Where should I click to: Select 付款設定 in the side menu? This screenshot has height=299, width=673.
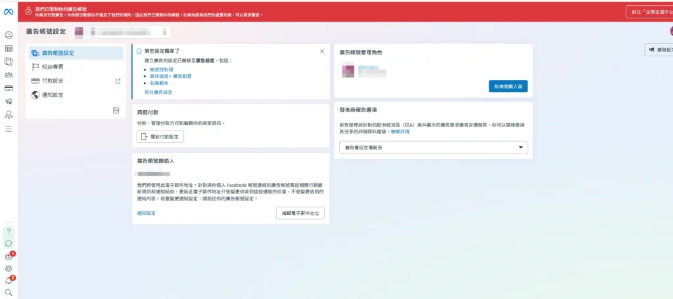pyautogui.click(x=76, y=81)
